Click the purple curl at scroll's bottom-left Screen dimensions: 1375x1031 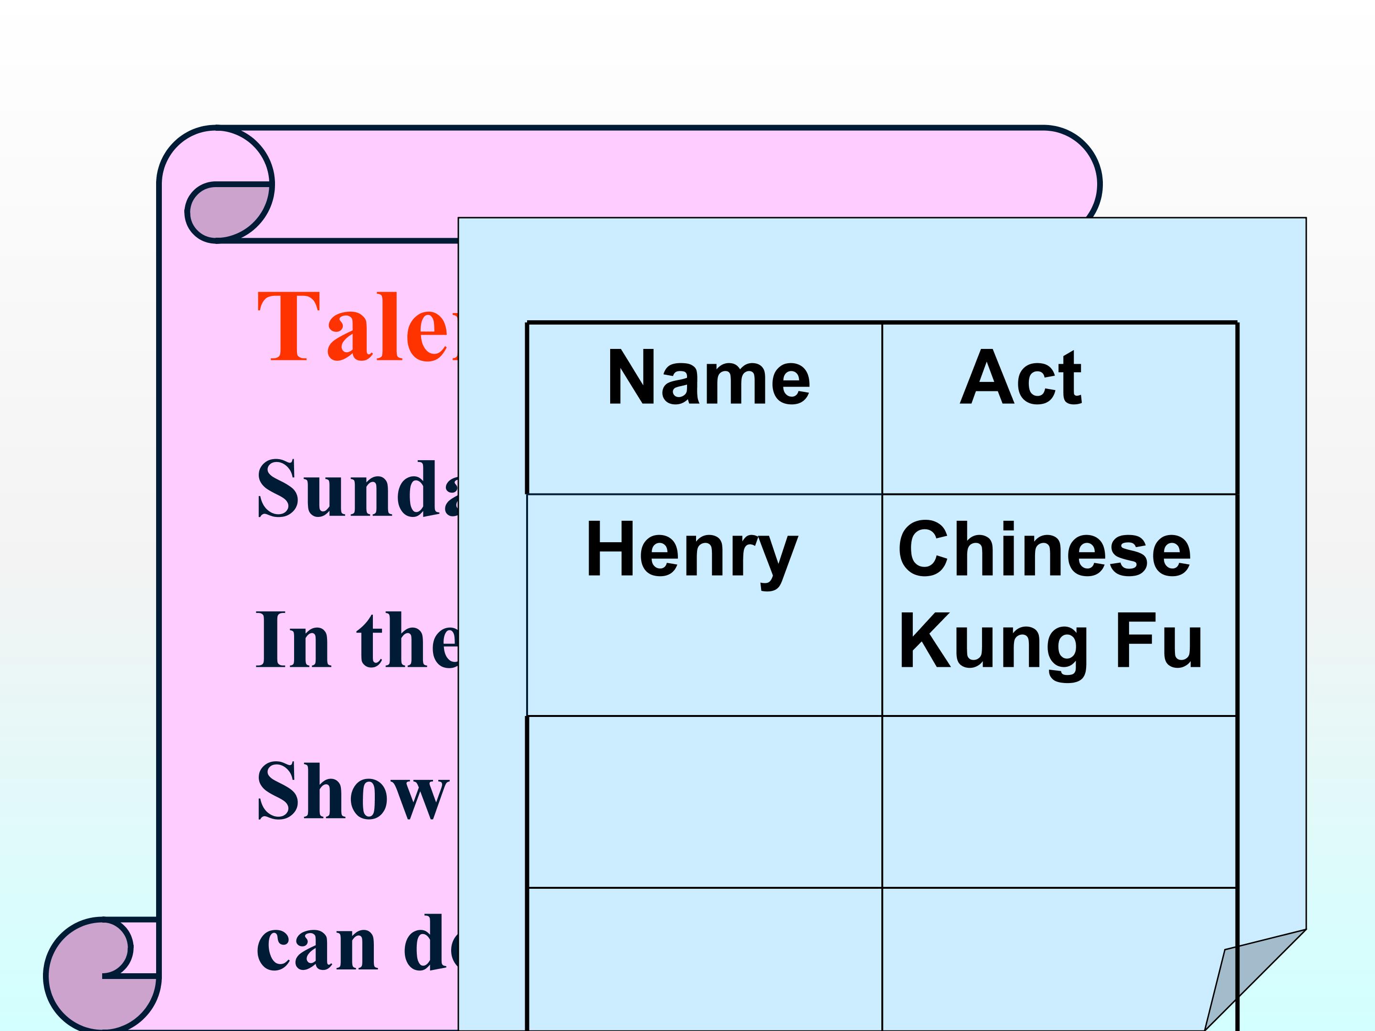click(93, 988)
